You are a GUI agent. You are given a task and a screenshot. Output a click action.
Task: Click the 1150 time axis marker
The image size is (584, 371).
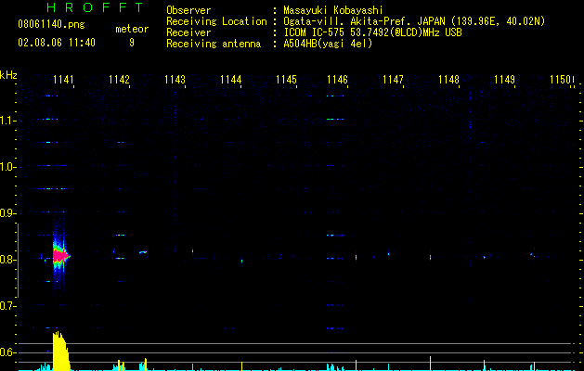click(x=561, y=80)
